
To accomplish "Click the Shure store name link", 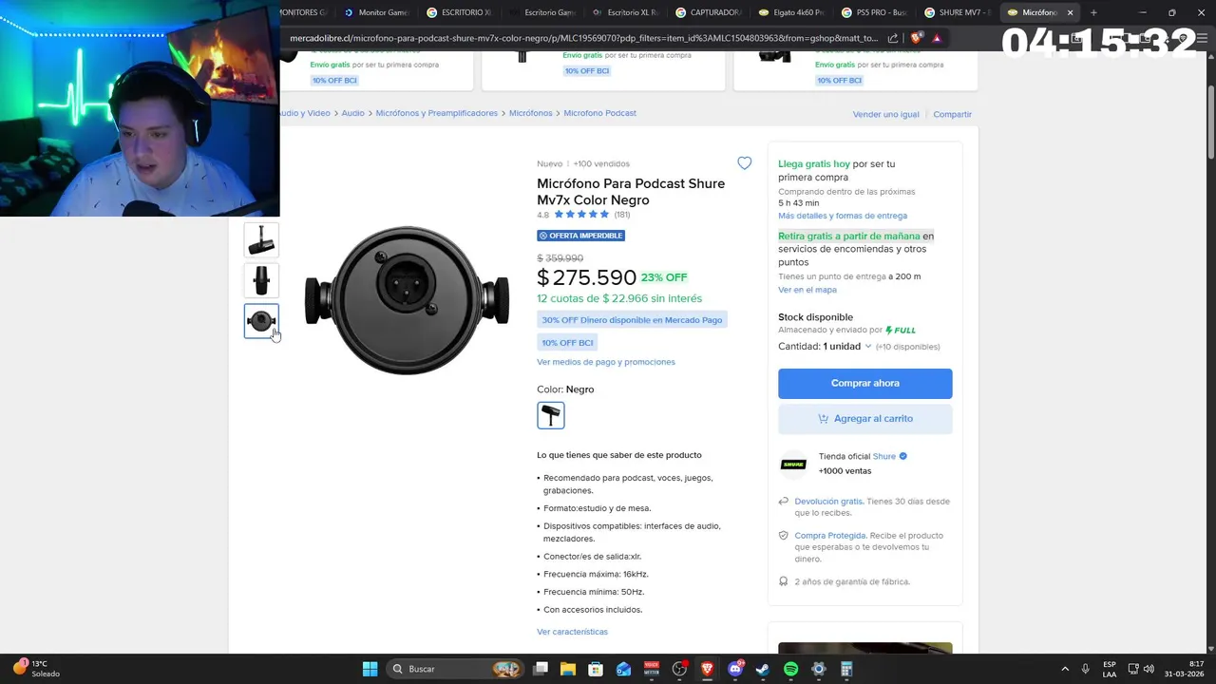I will click(884, 456).
